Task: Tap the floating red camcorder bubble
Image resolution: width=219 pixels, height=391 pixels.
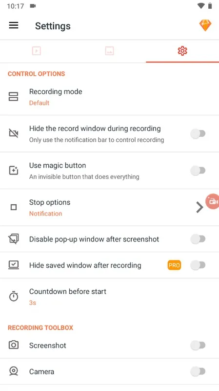Action: [x=212, y=201]
